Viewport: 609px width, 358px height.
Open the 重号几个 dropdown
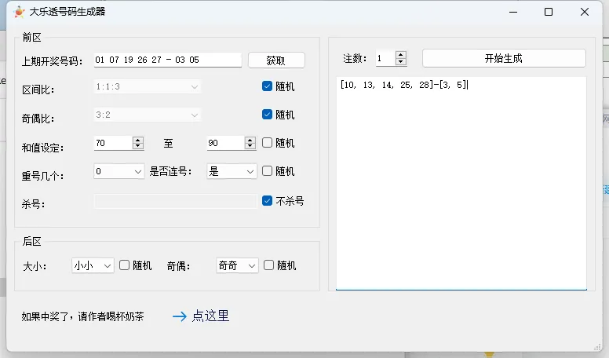[119, 171]
